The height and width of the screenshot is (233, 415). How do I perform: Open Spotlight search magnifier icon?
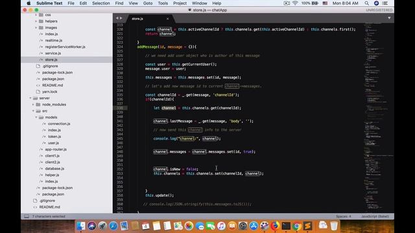(366, 3)
